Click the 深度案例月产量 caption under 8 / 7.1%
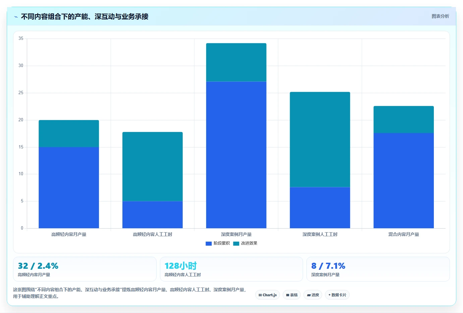 point(325,275)
